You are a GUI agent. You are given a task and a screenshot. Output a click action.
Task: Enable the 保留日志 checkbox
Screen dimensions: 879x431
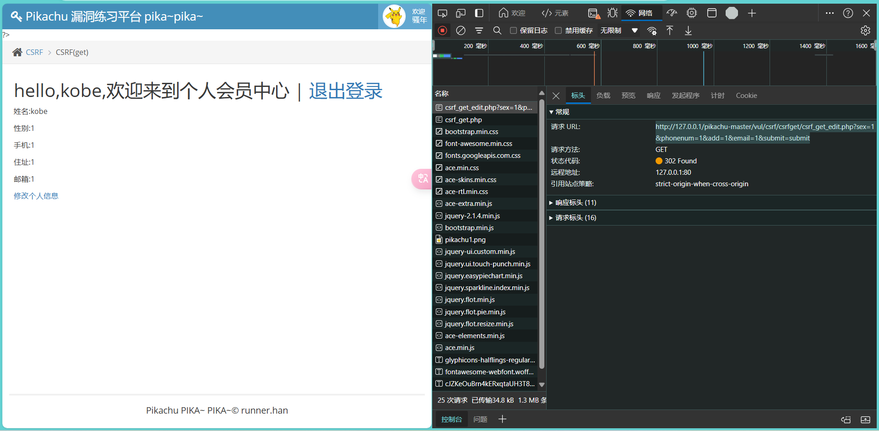click(514, 31)
